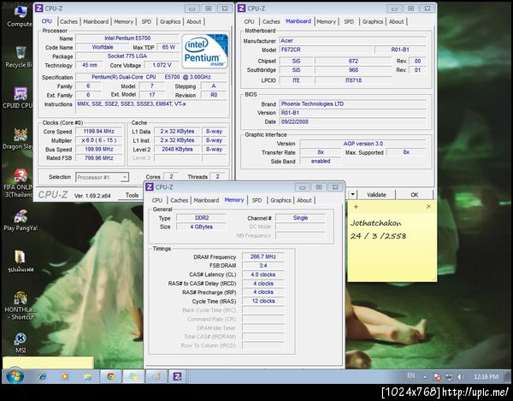Add a new sticky note with plus
Screen dimensions: 513x401
click(x=356, y=206)
